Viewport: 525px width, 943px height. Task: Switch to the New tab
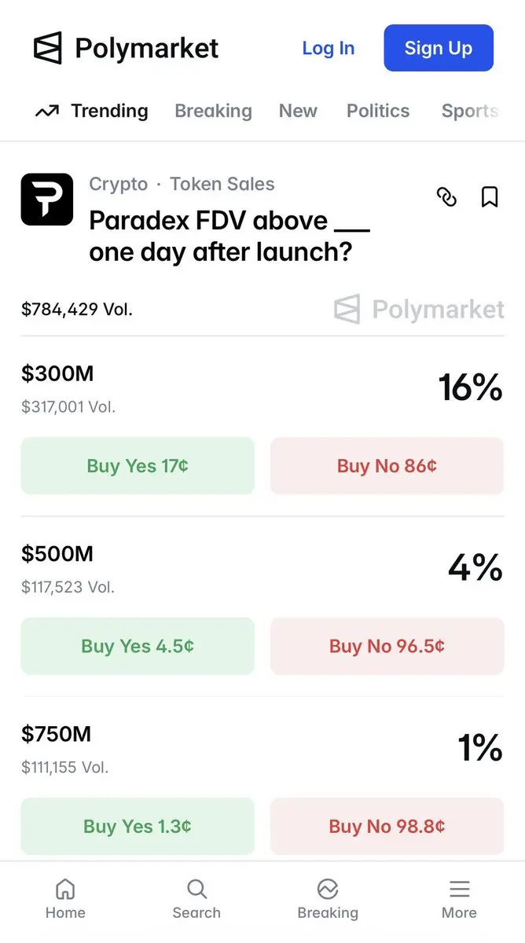pos(298,111)
